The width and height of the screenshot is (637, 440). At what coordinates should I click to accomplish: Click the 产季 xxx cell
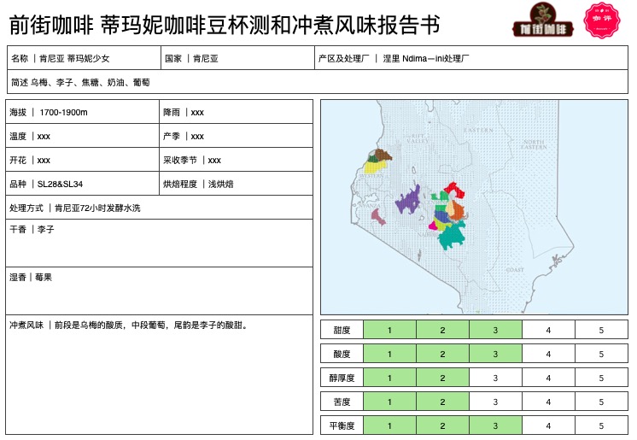pos(236,136)
